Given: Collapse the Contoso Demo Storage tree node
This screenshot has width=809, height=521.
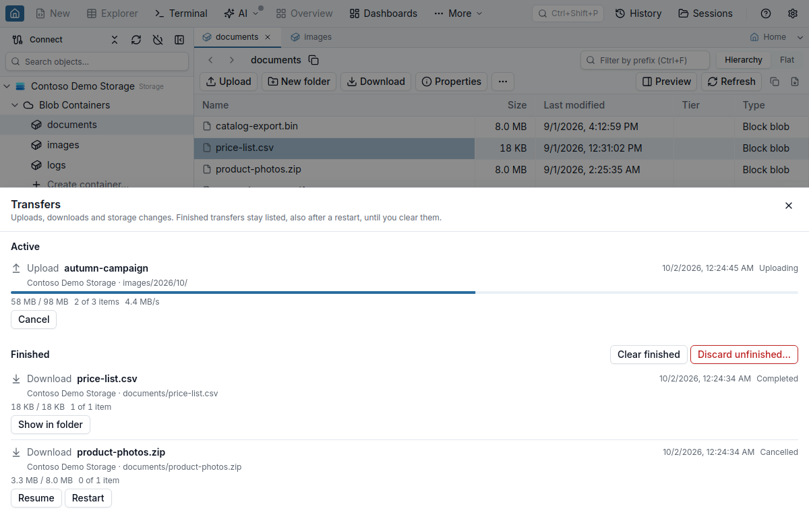Looking at the screenshot, I should (7, 86).
